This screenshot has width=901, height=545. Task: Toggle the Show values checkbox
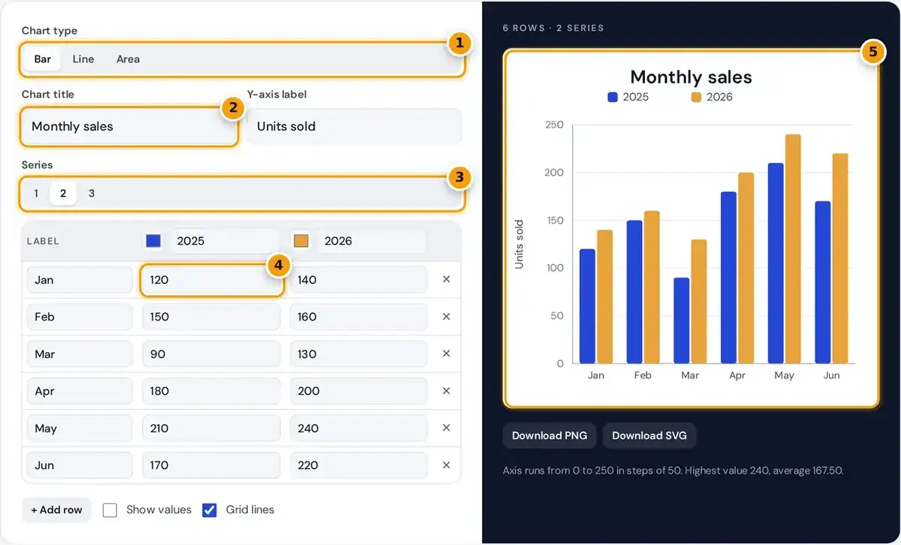coord(110,510)
